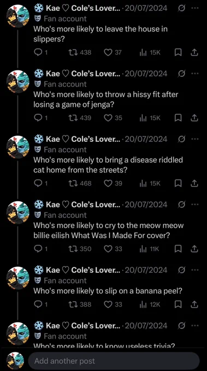Repost the billie eilish cover question
The height and width of the screenshot is (371, 207).
coord(79,249)
